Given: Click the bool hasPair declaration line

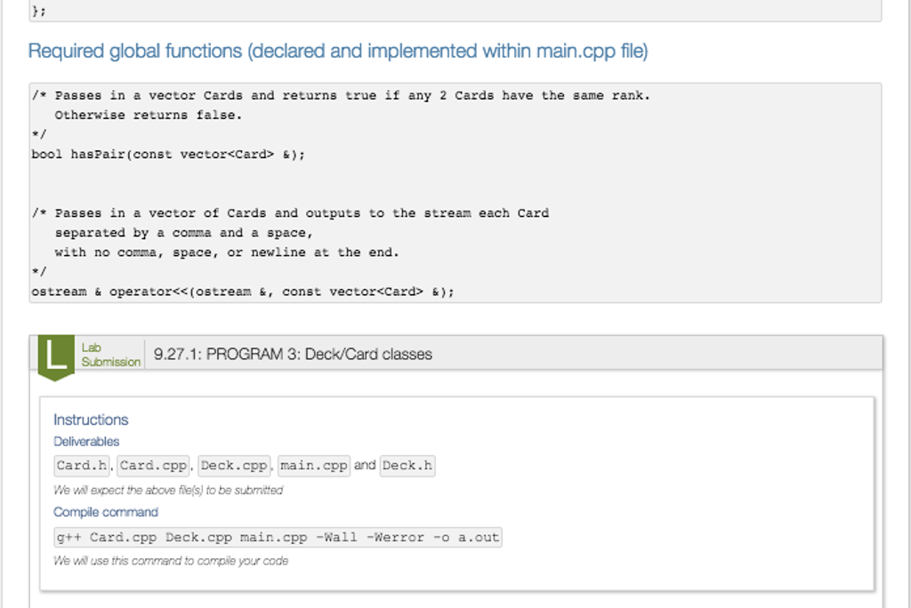Looking at the screenshot, I should click(168, 155).
